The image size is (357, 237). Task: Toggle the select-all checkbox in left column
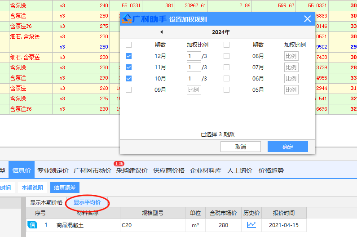(x=128, y=45)
